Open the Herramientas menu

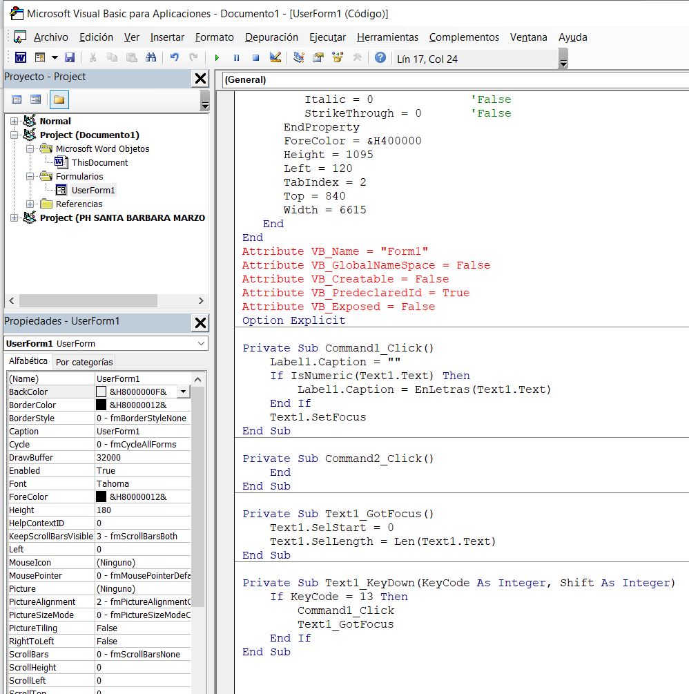387,37
